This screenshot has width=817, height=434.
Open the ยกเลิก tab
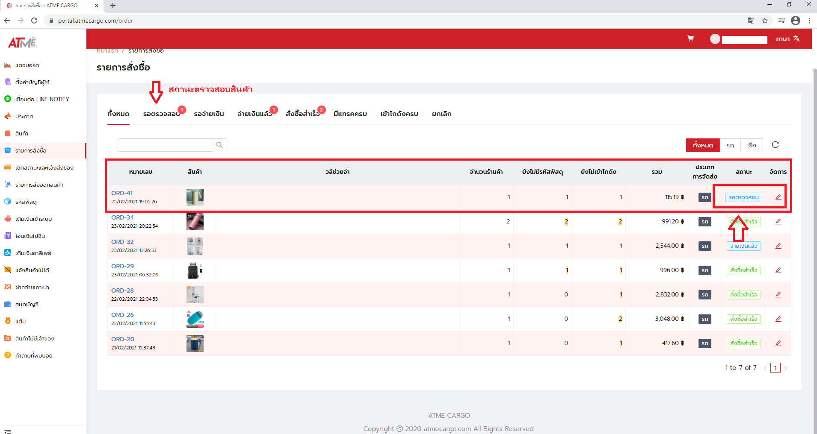441,114
